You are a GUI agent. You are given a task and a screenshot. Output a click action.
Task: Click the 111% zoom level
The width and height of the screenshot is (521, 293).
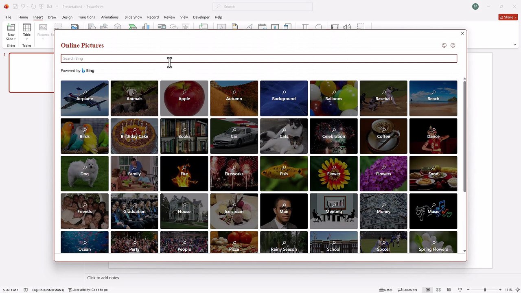click(x=509, y=290)
